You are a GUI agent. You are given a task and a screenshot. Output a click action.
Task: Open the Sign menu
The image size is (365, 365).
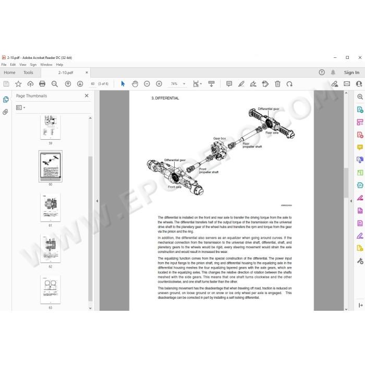(x=33, y=65)
